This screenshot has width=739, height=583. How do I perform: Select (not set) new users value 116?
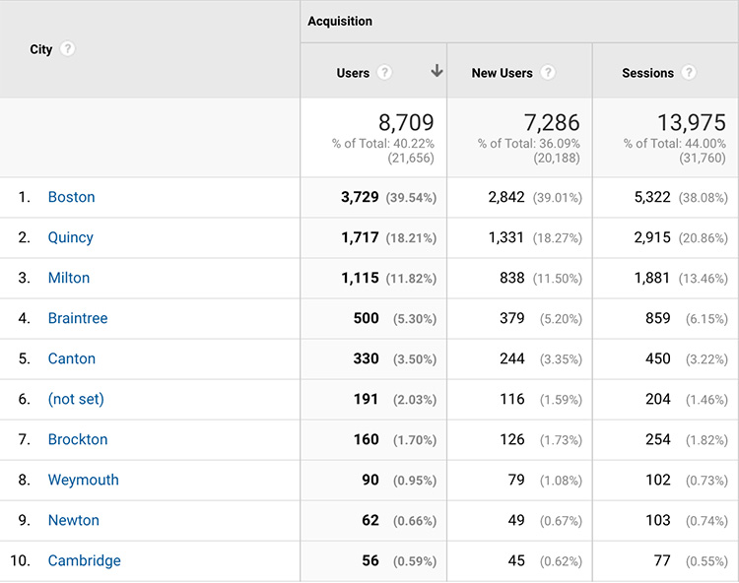click(x=511, y=400)
